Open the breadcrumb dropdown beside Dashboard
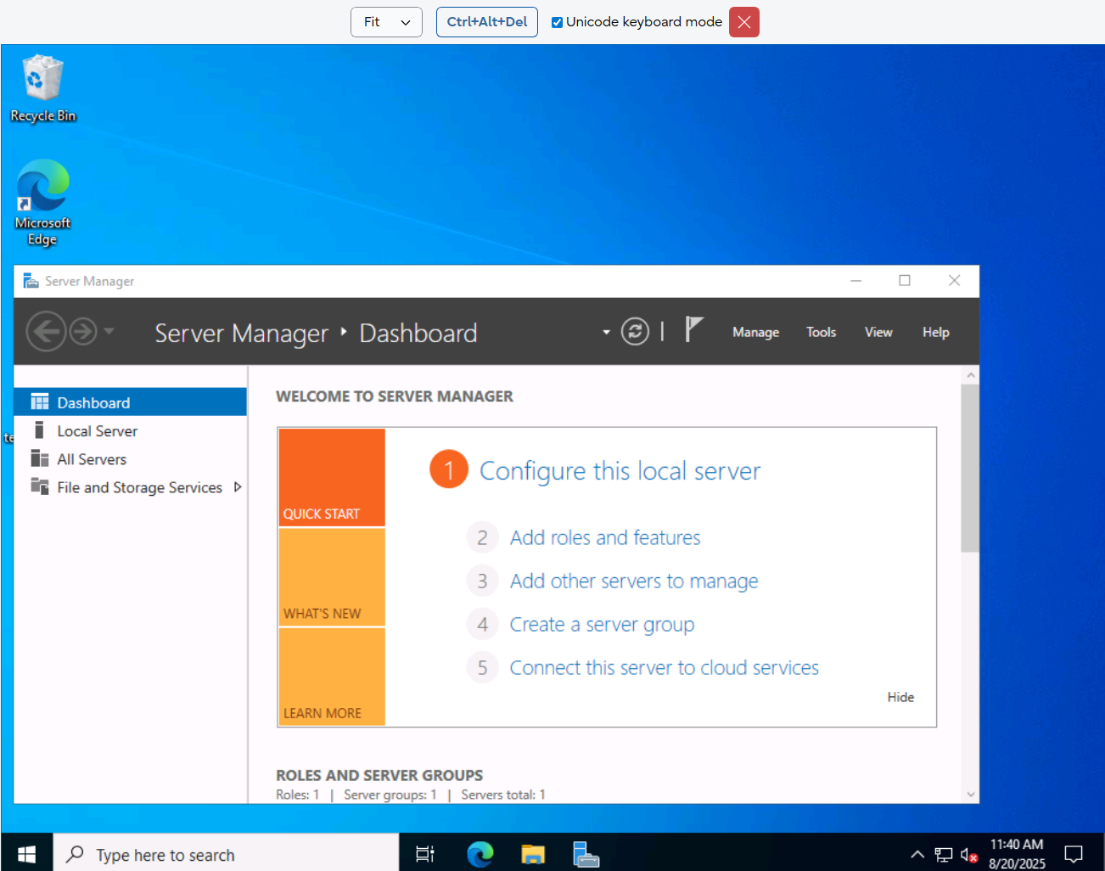The width and height of the screenshot is (1105, 871). 606,331
